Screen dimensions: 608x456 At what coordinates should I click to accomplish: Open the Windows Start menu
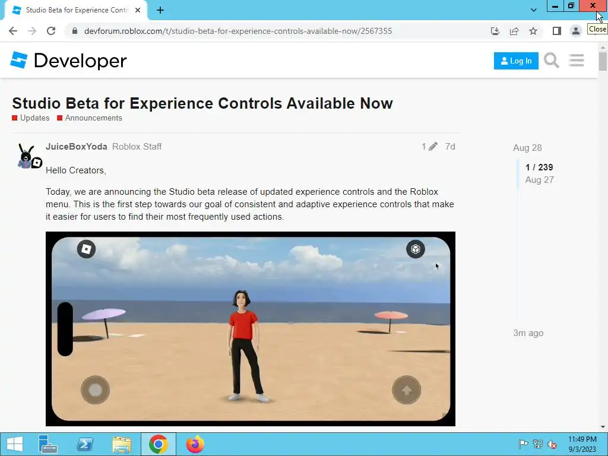pyautogui.click(x=15, y=444)
